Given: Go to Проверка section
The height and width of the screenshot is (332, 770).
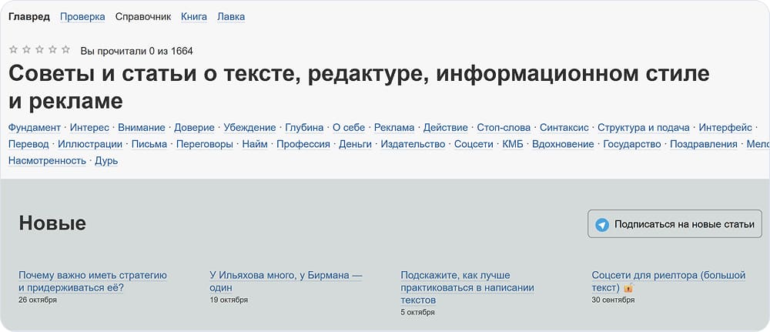Looking at the screenshot, I should pyautogui.click(x=82, y=17).
